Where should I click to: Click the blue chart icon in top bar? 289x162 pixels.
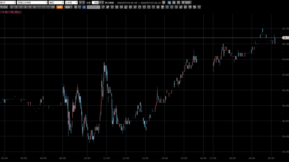169,3
